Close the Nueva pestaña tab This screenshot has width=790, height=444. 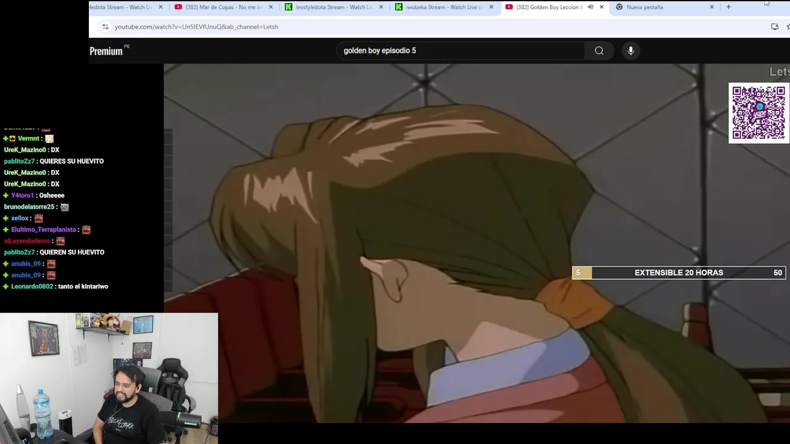tap(712, 7)
